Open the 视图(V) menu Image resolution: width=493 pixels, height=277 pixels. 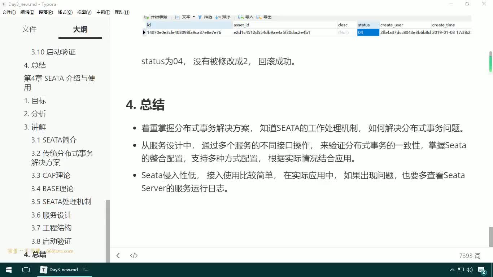[x=84, y=12]
